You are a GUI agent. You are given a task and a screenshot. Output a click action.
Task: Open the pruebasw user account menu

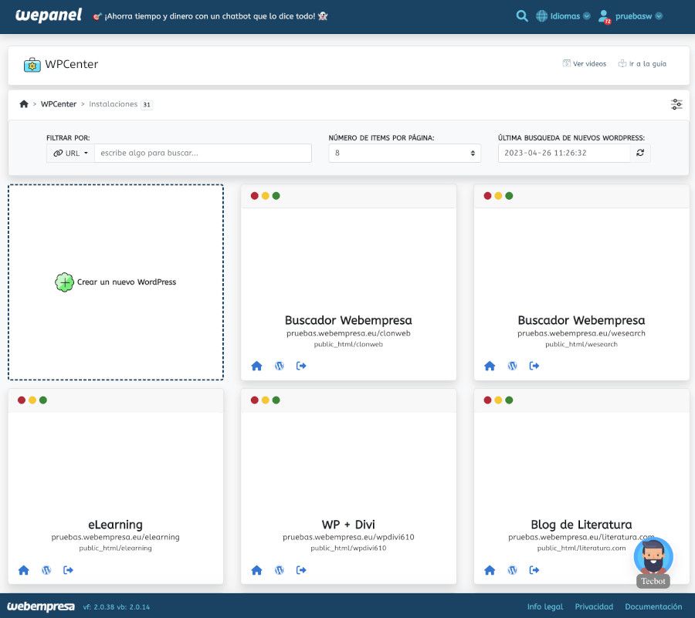pos(630,16)
